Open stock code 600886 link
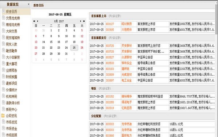The height and width of the screenshot is (137, 218). [110, 135]
